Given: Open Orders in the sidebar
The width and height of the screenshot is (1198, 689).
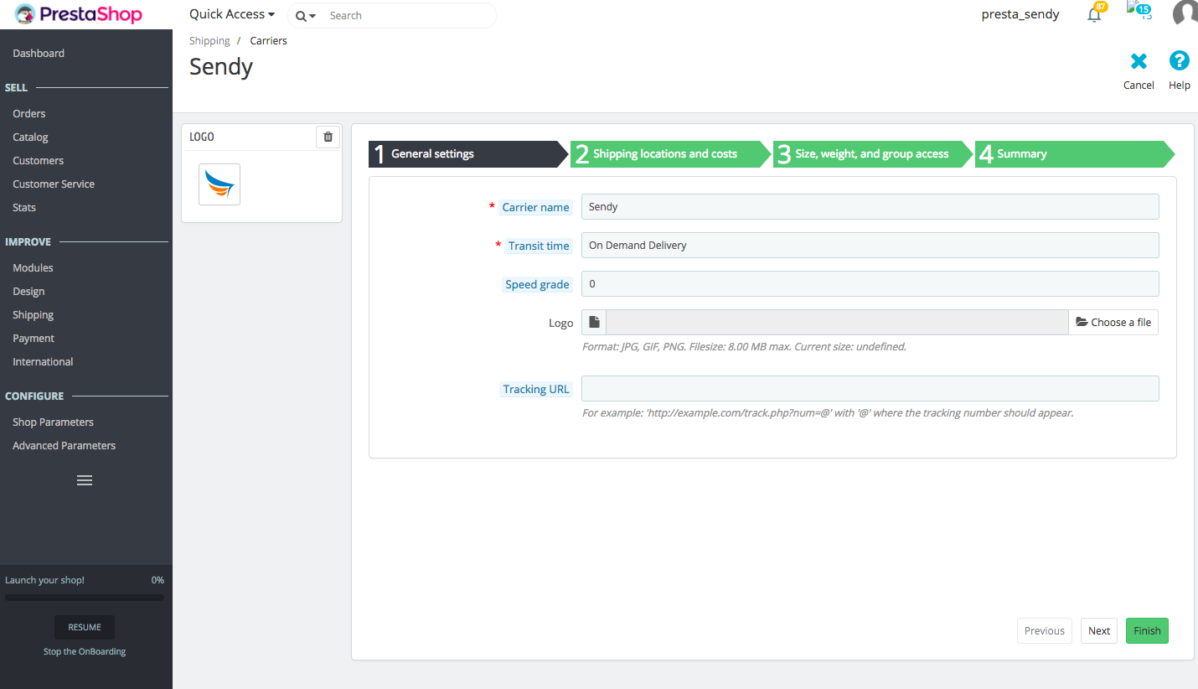Looking at the screenshot, I should point(29,113).
